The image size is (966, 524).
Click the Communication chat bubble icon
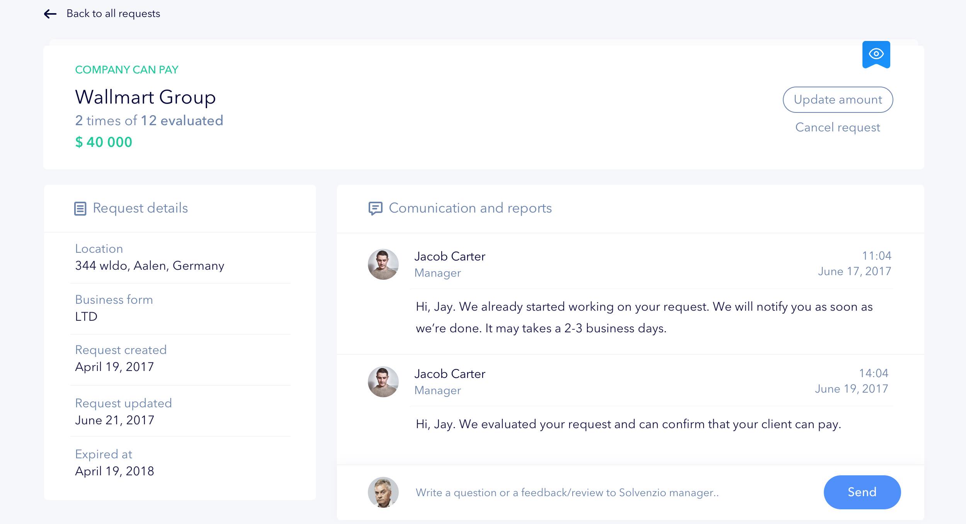pos(375,208)
